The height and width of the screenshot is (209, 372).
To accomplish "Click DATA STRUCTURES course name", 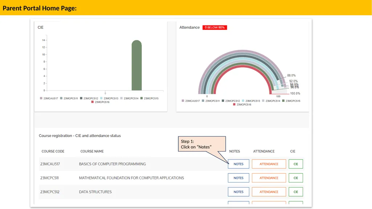I will tap(96, 192).
